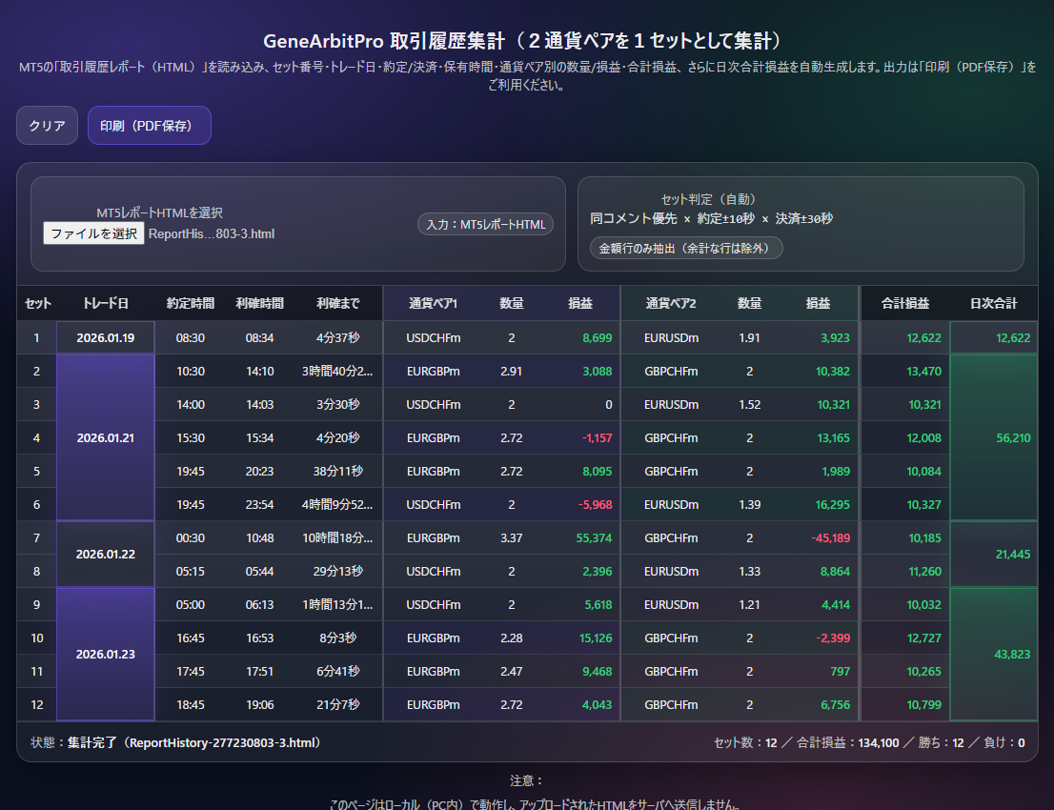This screenshot has height=810, width=1054.
Task: Click the 2026.01.21 trade date cell
Action: [105, 437]
